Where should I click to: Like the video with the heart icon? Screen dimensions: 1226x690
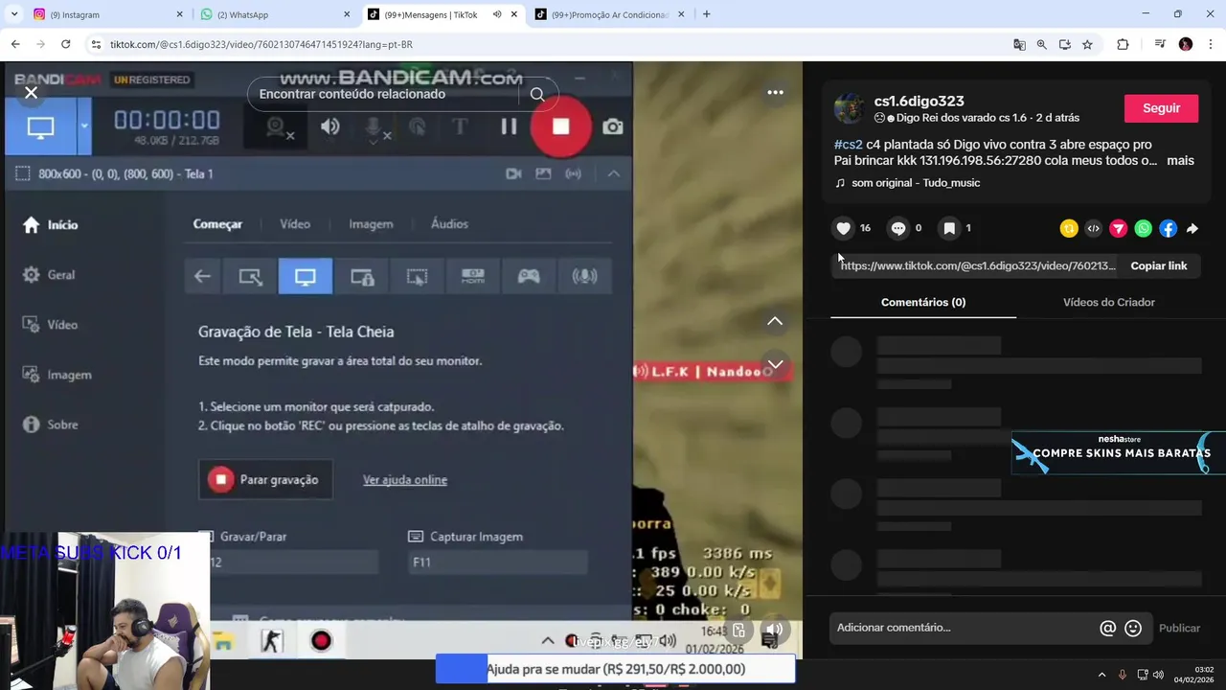pyautogui.click(x=843, y=228)
